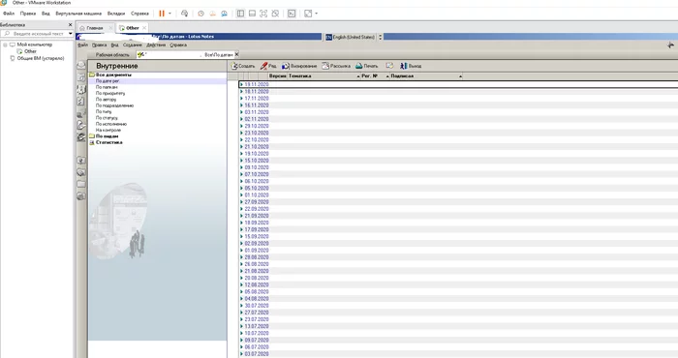Send Ctrl+Alt+Del to the virtual machine
678x358 pixels.
click(x=185, y=14)
